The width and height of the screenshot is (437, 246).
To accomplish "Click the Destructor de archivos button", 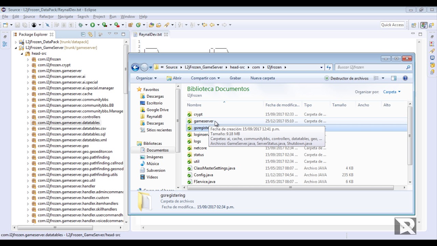I will pos(346,78).
